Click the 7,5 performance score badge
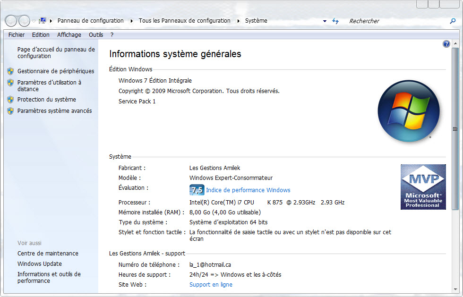The width and height of the screenshot is (463, 297). pos(197,190)
